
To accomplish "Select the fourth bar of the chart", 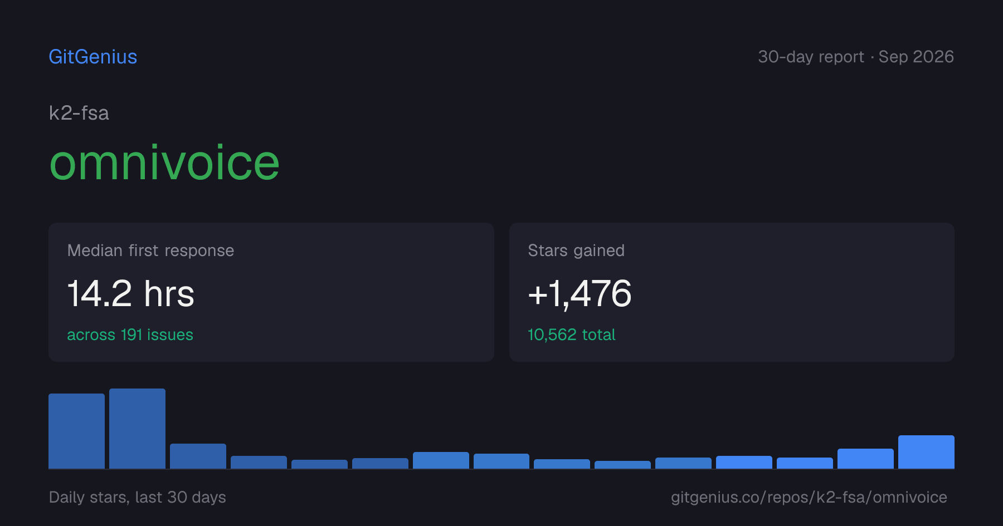I will tap(259, 462).
